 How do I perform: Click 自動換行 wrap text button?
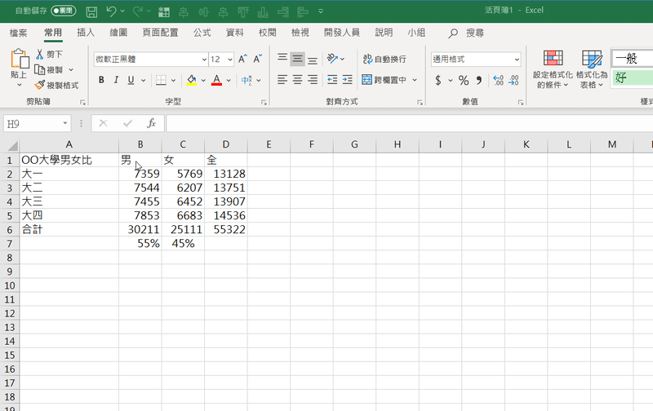(x=384, y=59)
